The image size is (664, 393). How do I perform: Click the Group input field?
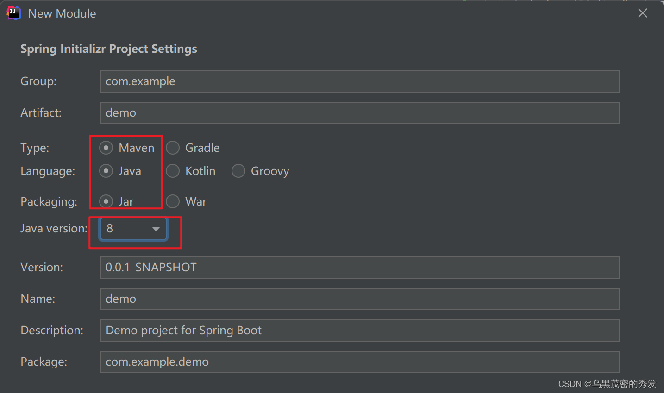click(x=359, y=81)
